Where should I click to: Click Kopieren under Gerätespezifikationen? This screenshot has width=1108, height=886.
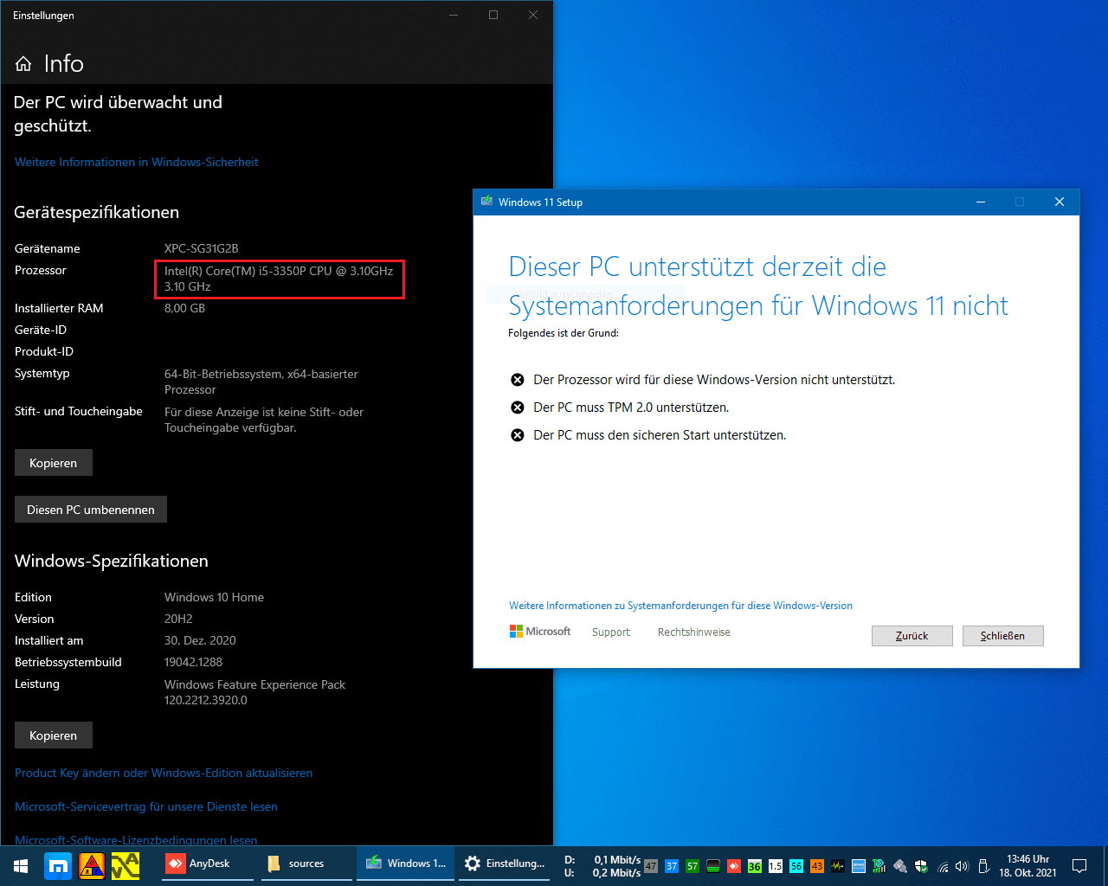pos(54,463)
